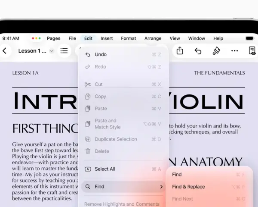The width and height of the screenshot is (258, 207).
Task: Choose Remove Highlights and Comments
Action: pyautogui.click(x=122, y=204)
